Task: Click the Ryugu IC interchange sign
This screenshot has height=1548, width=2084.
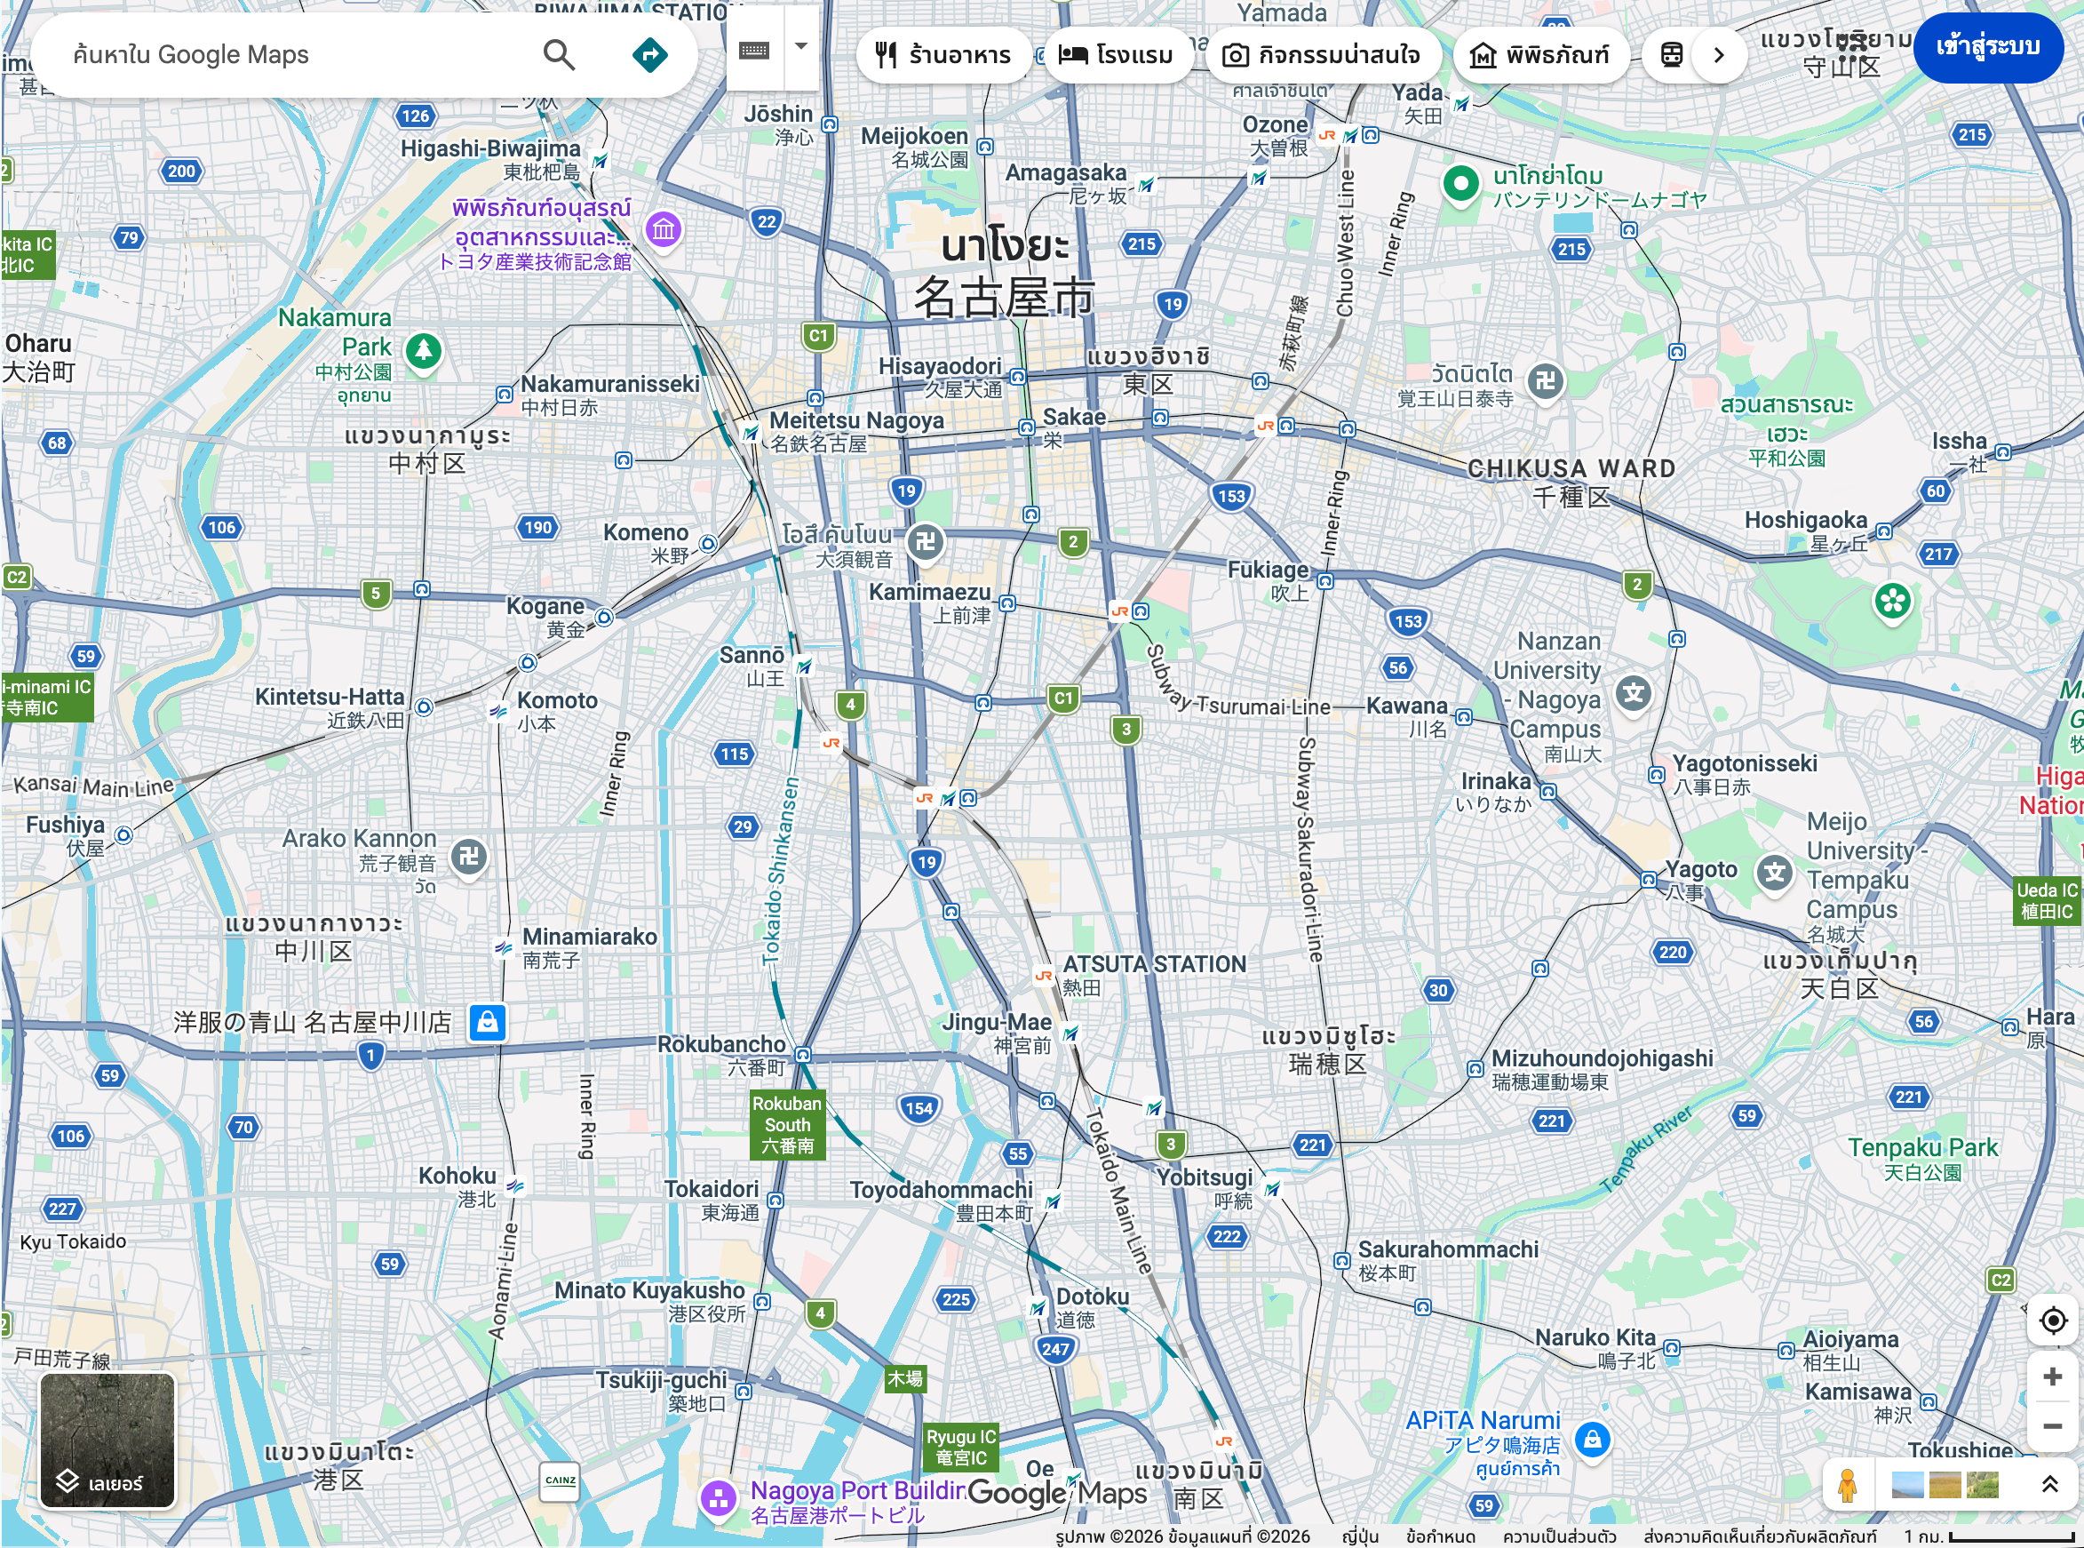Action: (x=960, y=1448)
